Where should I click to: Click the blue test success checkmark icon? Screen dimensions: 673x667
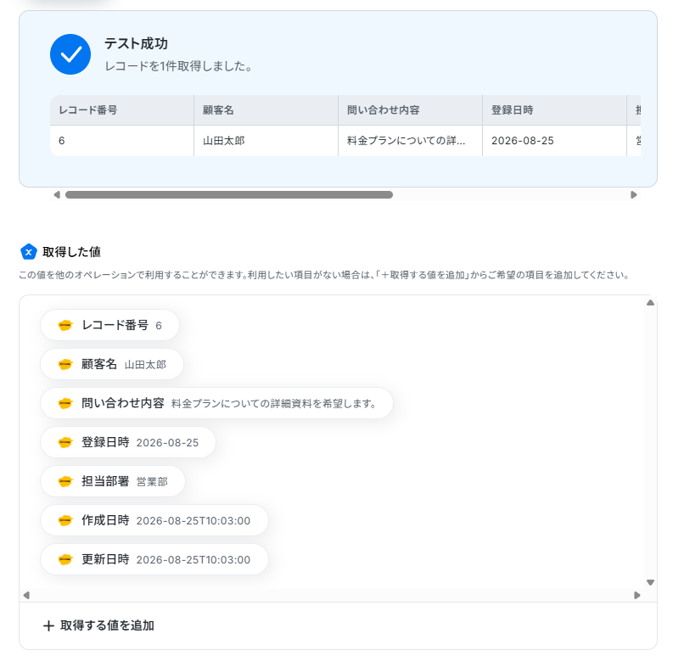70,54
